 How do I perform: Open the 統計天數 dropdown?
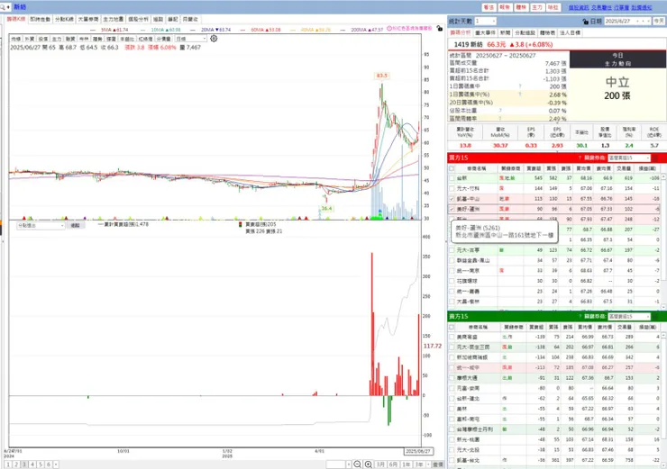pyautogui.click(x=485, y=21)
